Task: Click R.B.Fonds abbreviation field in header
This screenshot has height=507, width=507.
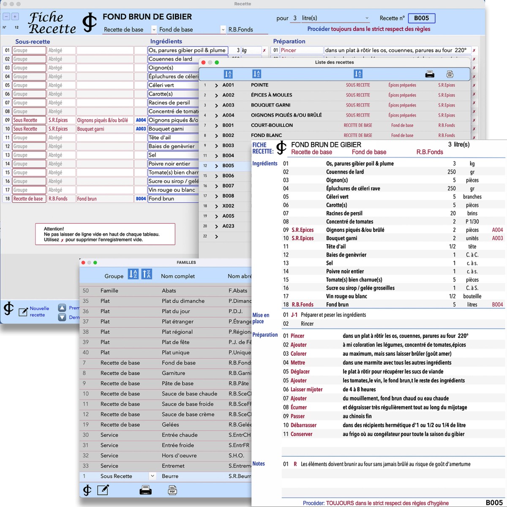Action: (x=248, y=30)
